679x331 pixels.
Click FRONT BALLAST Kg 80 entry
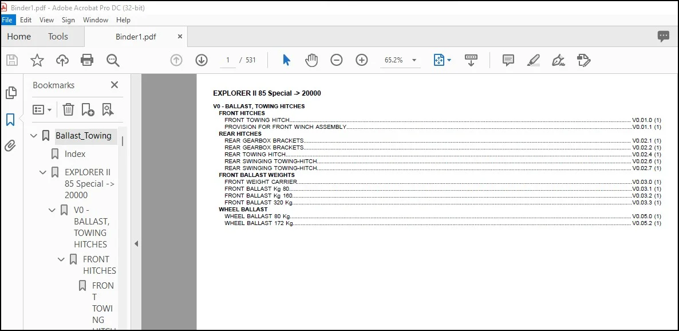(256, 189)
